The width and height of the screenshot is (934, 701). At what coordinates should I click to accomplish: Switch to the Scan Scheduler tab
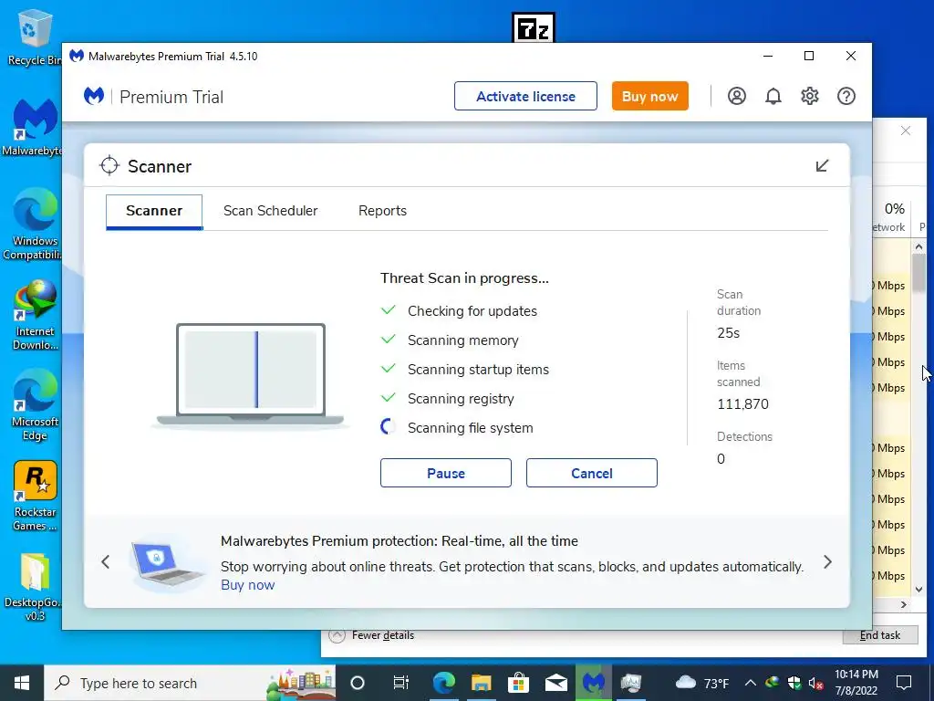coord(270,211)
